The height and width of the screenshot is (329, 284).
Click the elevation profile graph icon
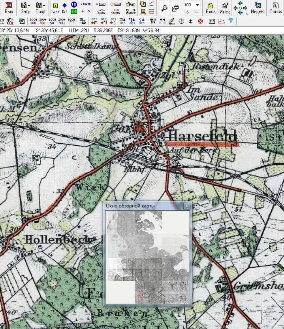click(222, 21)
